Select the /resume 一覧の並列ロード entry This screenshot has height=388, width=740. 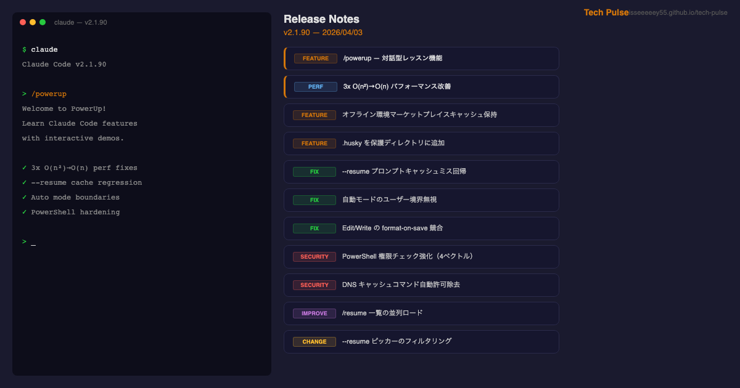(382, 313)
